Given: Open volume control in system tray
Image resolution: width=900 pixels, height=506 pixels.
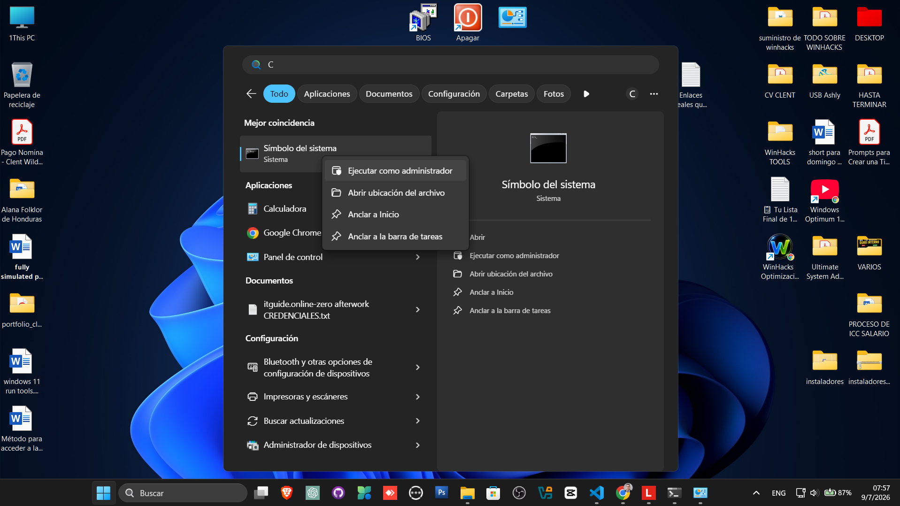Looking at the screenshot, I should click(x=814, y=493).
